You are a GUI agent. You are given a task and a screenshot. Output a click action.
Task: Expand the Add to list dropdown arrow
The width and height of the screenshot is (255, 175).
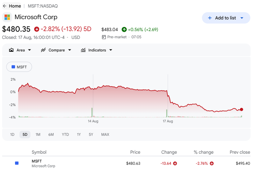point(242,18)
